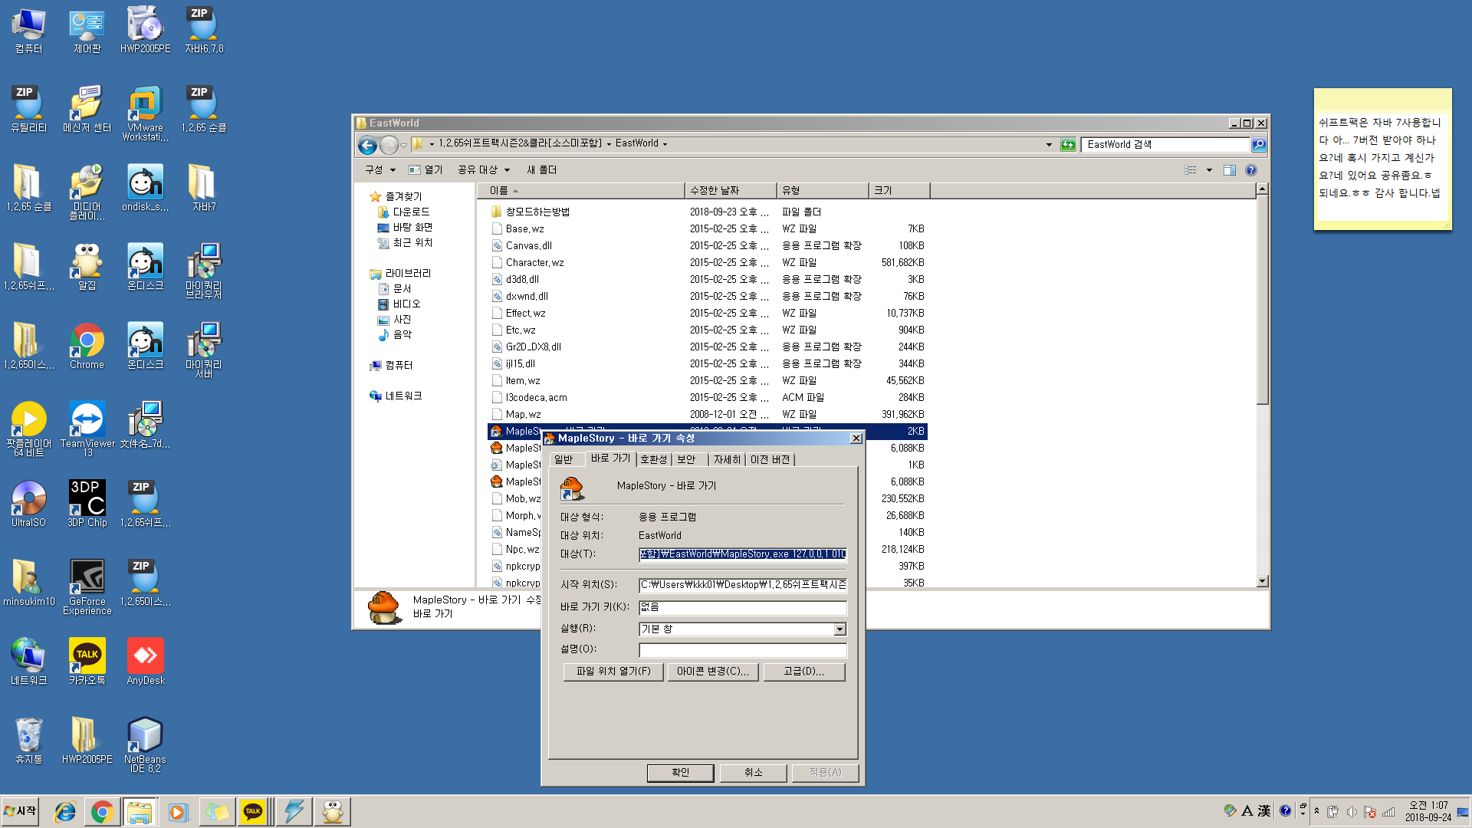The image size is (1472, 828).
Task: Open the UltraISO desktop shortcut
Action: (28, 504)
